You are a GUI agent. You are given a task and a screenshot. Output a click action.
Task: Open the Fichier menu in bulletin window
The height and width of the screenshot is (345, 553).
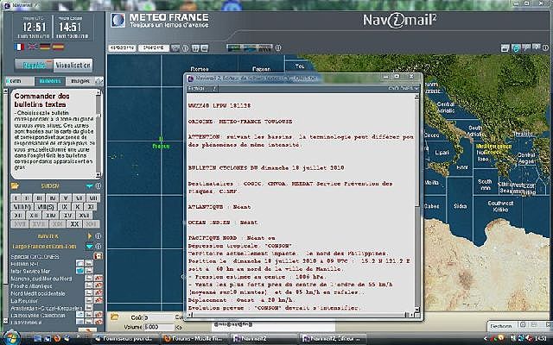[x=196, y=89]
